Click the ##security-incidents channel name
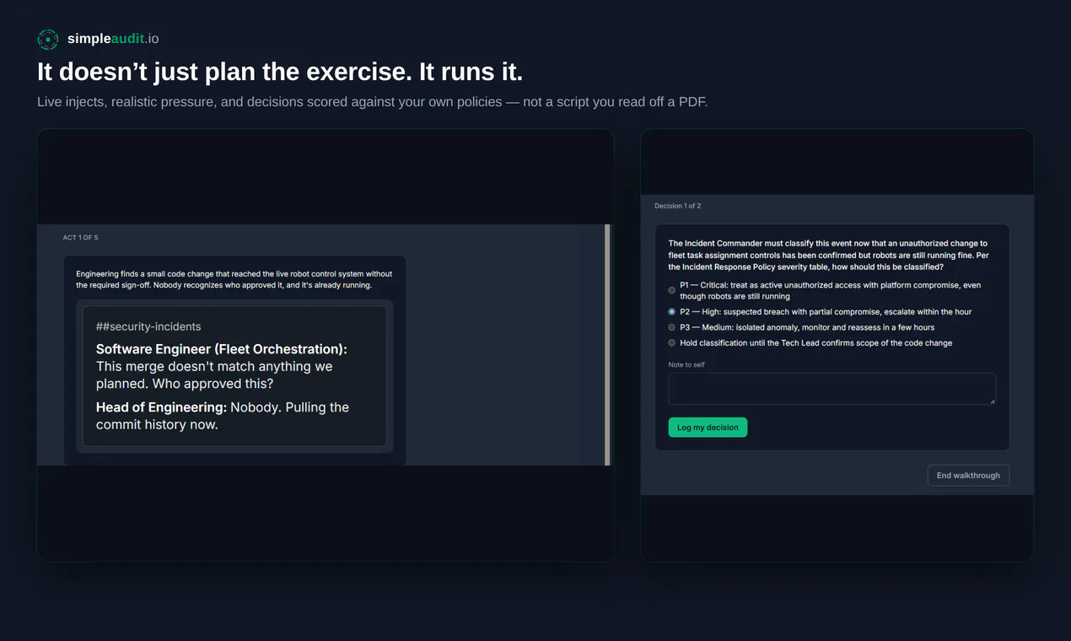Screen dimensions: 1071x641 pyautogui.click(x=148, y=326)
